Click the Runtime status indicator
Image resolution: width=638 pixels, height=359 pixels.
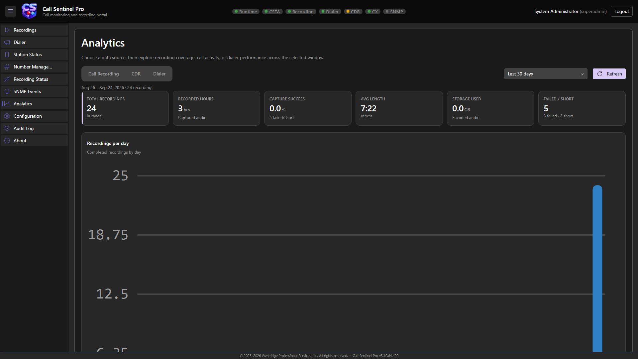[x=246, y=12]
